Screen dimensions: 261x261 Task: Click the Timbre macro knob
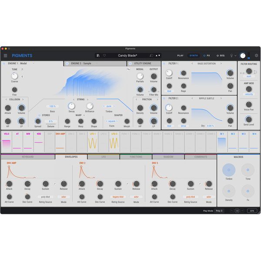coord(229,170)
